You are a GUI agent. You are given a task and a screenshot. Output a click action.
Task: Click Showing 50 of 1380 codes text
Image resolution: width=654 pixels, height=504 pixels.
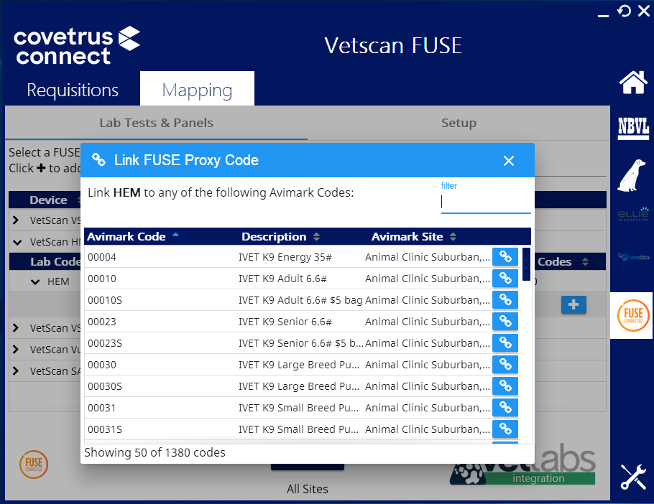pyautogui.click(x=155, y=452)
